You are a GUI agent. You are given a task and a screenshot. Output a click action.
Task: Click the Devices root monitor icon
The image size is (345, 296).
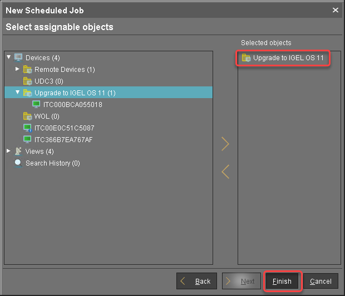[18, 58]
